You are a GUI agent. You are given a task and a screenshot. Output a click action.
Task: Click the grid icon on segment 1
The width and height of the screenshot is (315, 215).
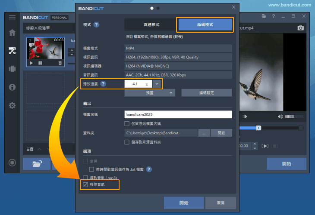40,63
